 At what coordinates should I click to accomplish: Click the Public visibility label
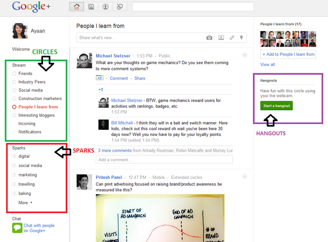pyautogui.click(x=164, y=56)
